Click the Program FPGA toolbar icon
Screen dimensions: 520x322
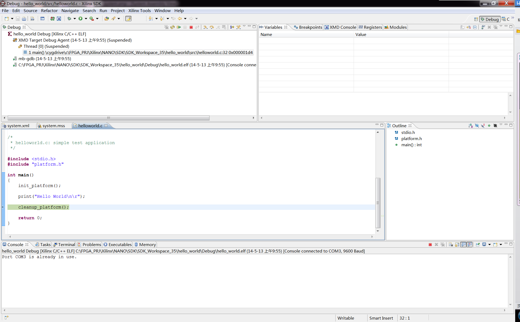(x=53, y=19)
